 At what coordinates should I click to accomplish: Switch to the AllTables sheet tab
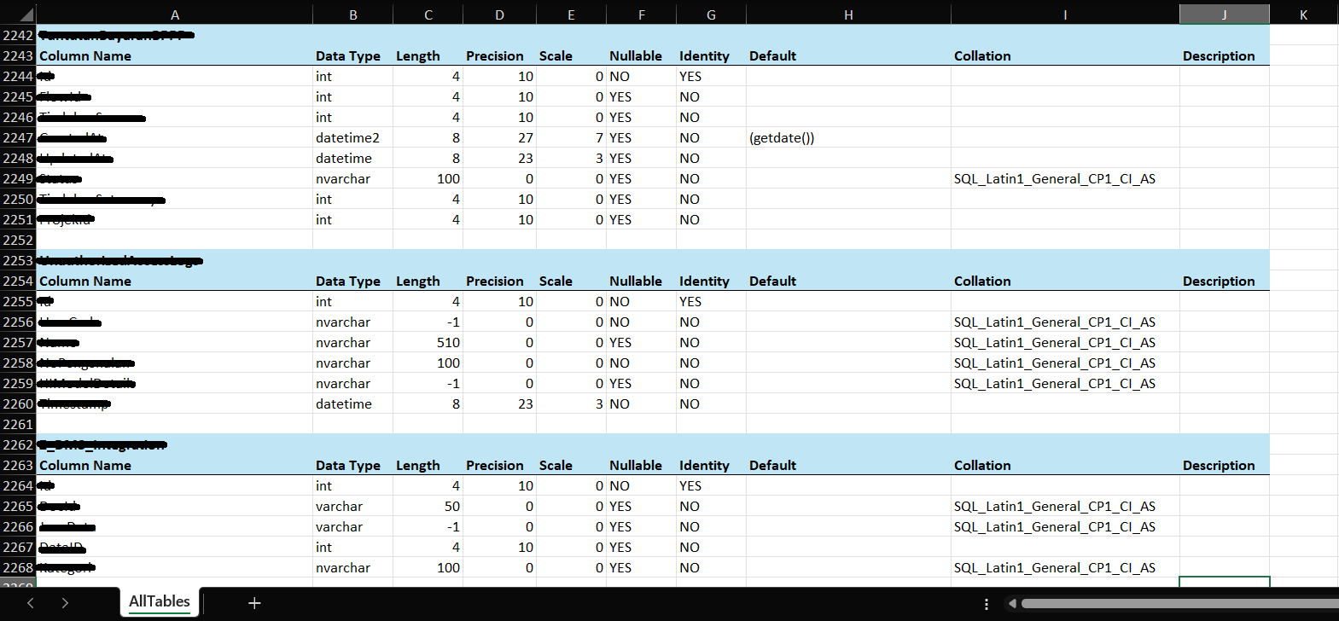point(159,601)
